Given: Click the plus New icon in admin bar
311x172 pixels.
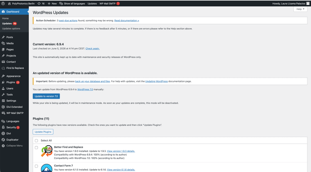Looking at the screenshot, I should (49, 4).
